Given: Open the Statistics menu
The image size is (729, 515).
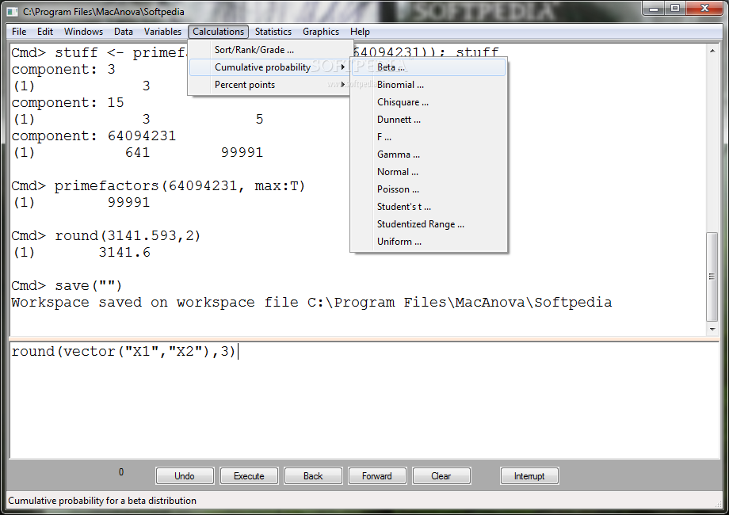Looking at the screenshot, I should coord(273,32).
